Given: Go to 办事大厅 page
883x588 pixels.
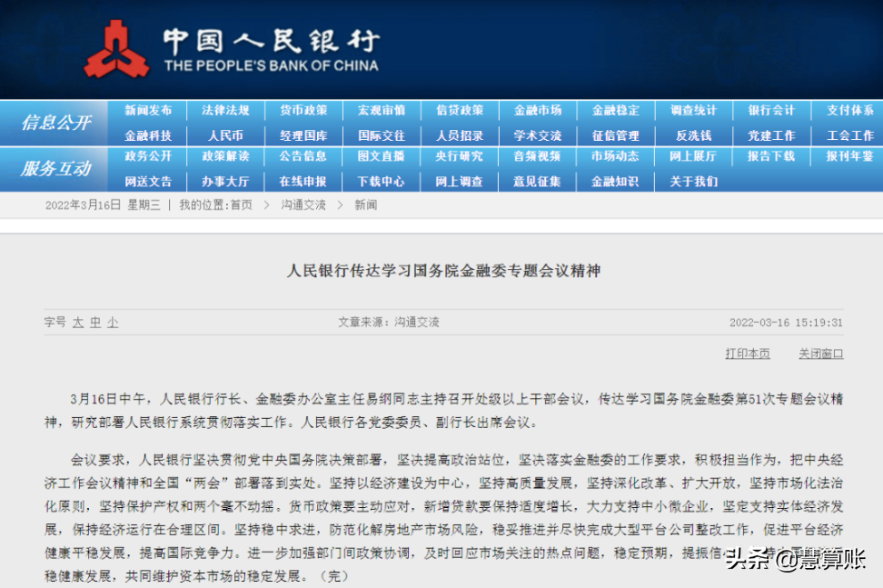Looking at the screenshot, I should 226,182.
